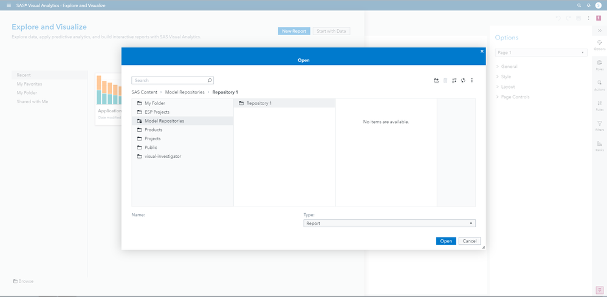This screenshot has width=607, height=297.
Task: Expand the Style section
Action: (504, 77)
